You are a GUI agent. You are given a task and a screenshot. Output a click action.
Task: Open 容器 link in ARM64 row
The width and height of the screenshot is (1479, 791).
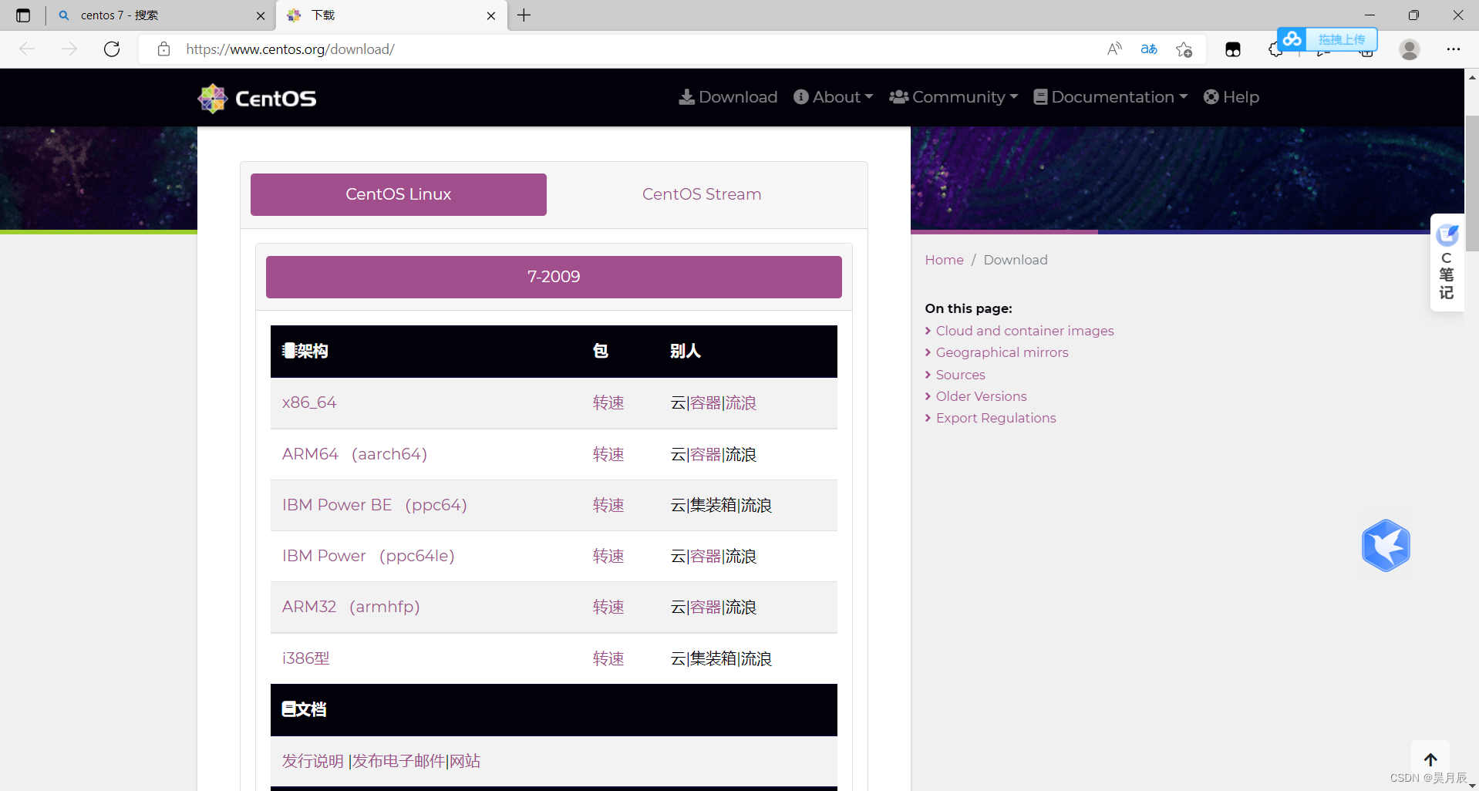pyautogui.click(x=706, y=455)
